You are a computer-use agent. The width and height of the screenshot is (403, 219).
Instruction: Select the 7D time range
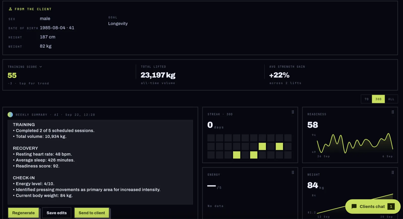(366, 99)
